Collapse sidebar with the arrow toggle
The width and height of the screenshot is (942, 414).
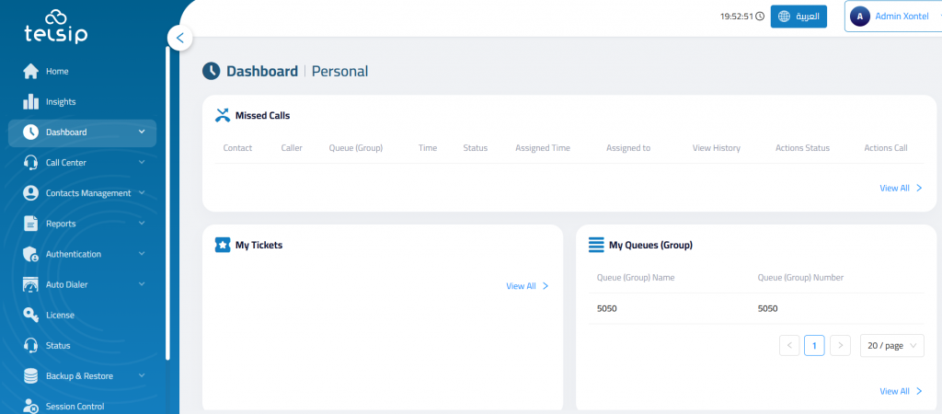[180, 38]
